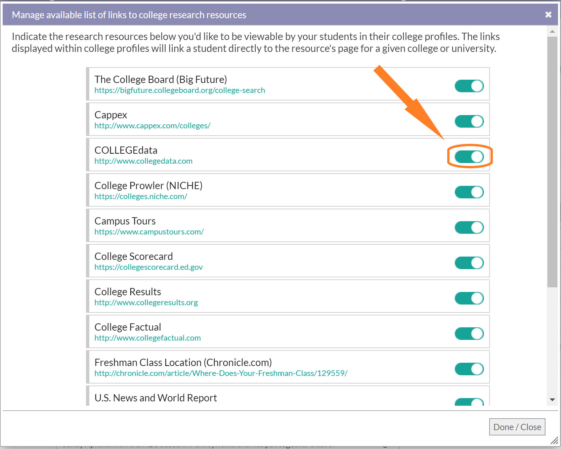Open the www.collegeresults.org link
561x449 pixels.
click(x=146, y=303)
